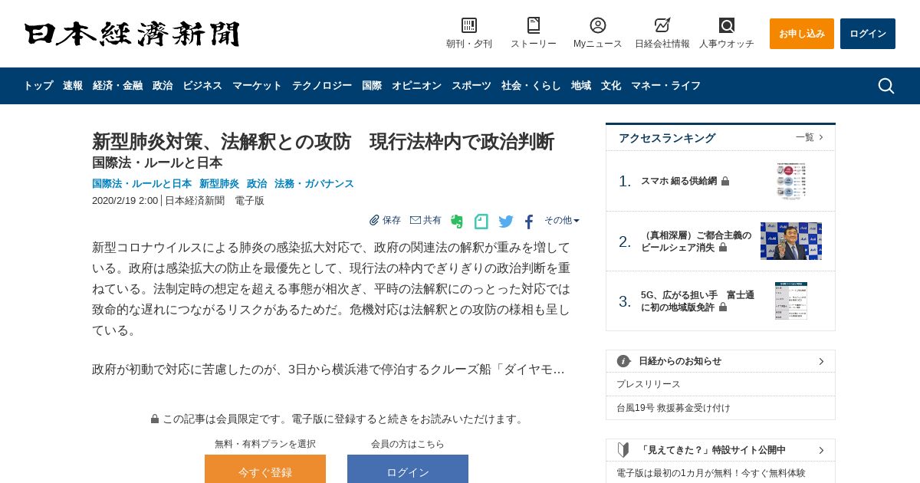Open the ranking 一覧 link
Image resolution: width=920 pixels, height=483 pixels.
tap(810, 137)
